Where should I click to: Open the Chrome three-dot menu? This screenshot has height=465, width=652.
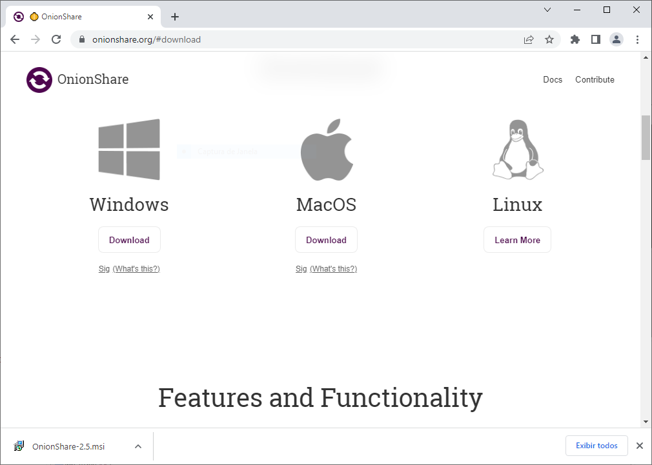(x=637, y=39)
